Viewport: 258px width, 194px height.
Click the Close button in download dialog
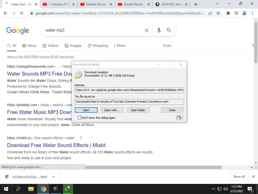(172, 110)
